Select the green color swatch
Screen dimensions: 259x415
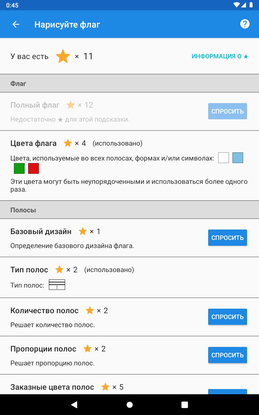point(19,169)
